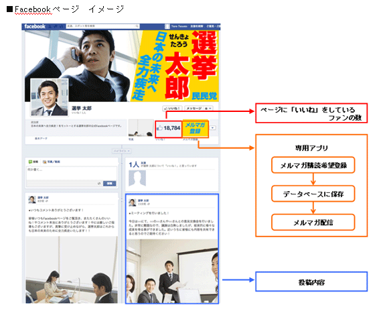383x313 pixels.
Task: Click the 選挙 太郎 page name
Action: [82, 108]
